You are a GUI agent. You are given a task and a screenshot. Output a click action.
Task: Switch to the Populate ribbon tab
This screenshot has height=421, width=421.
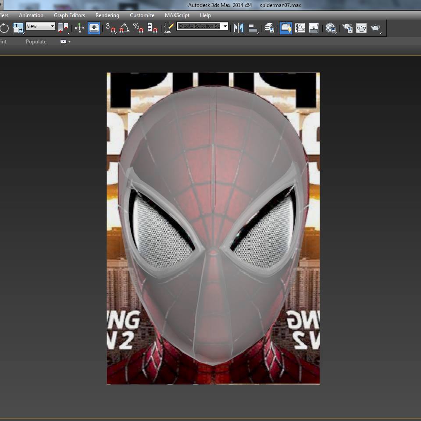click(36, 42)
